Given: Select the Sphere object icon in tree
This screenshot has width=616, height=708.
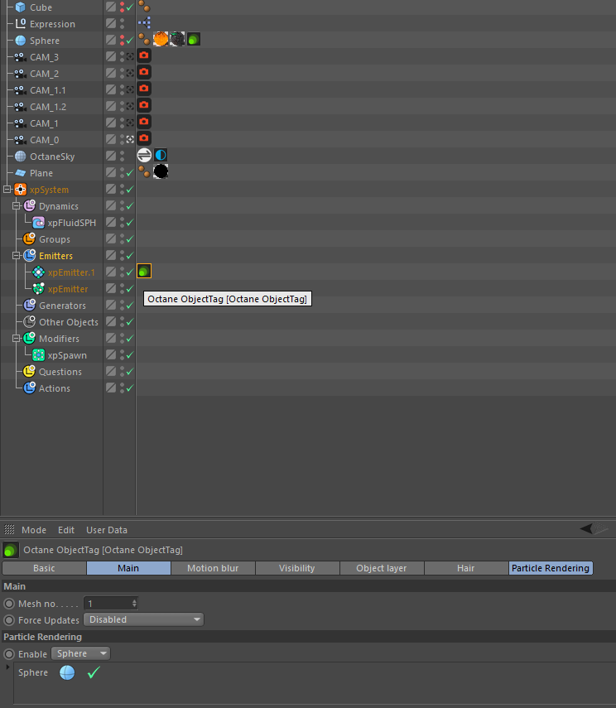Looking at the screenshot, I should click(21, 41).
